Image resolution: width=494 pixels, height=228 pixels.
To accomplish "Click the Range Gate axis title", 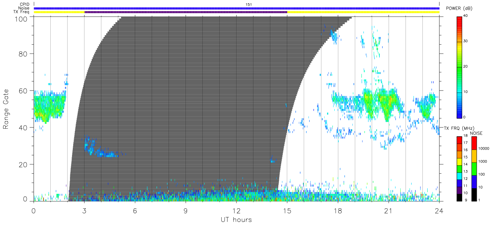I will coord(6,109).
